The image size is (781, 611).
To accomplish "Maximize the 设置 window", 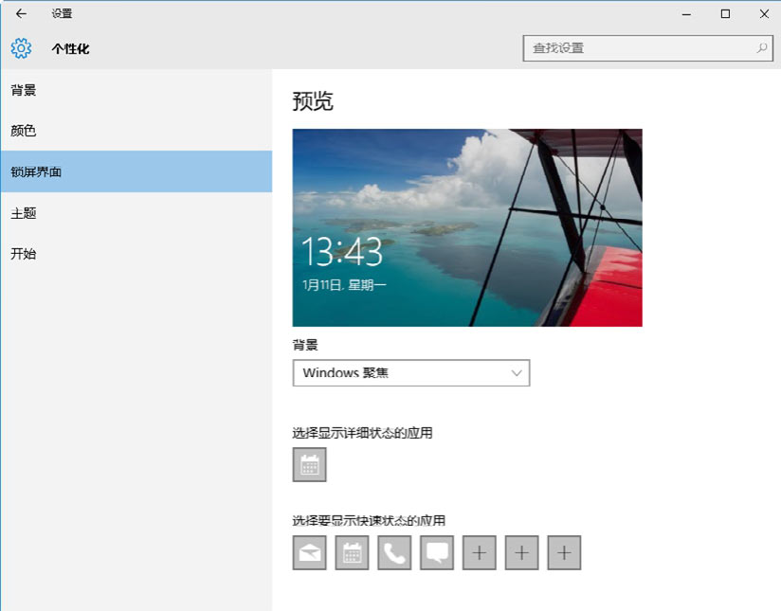I will point(725,14).
